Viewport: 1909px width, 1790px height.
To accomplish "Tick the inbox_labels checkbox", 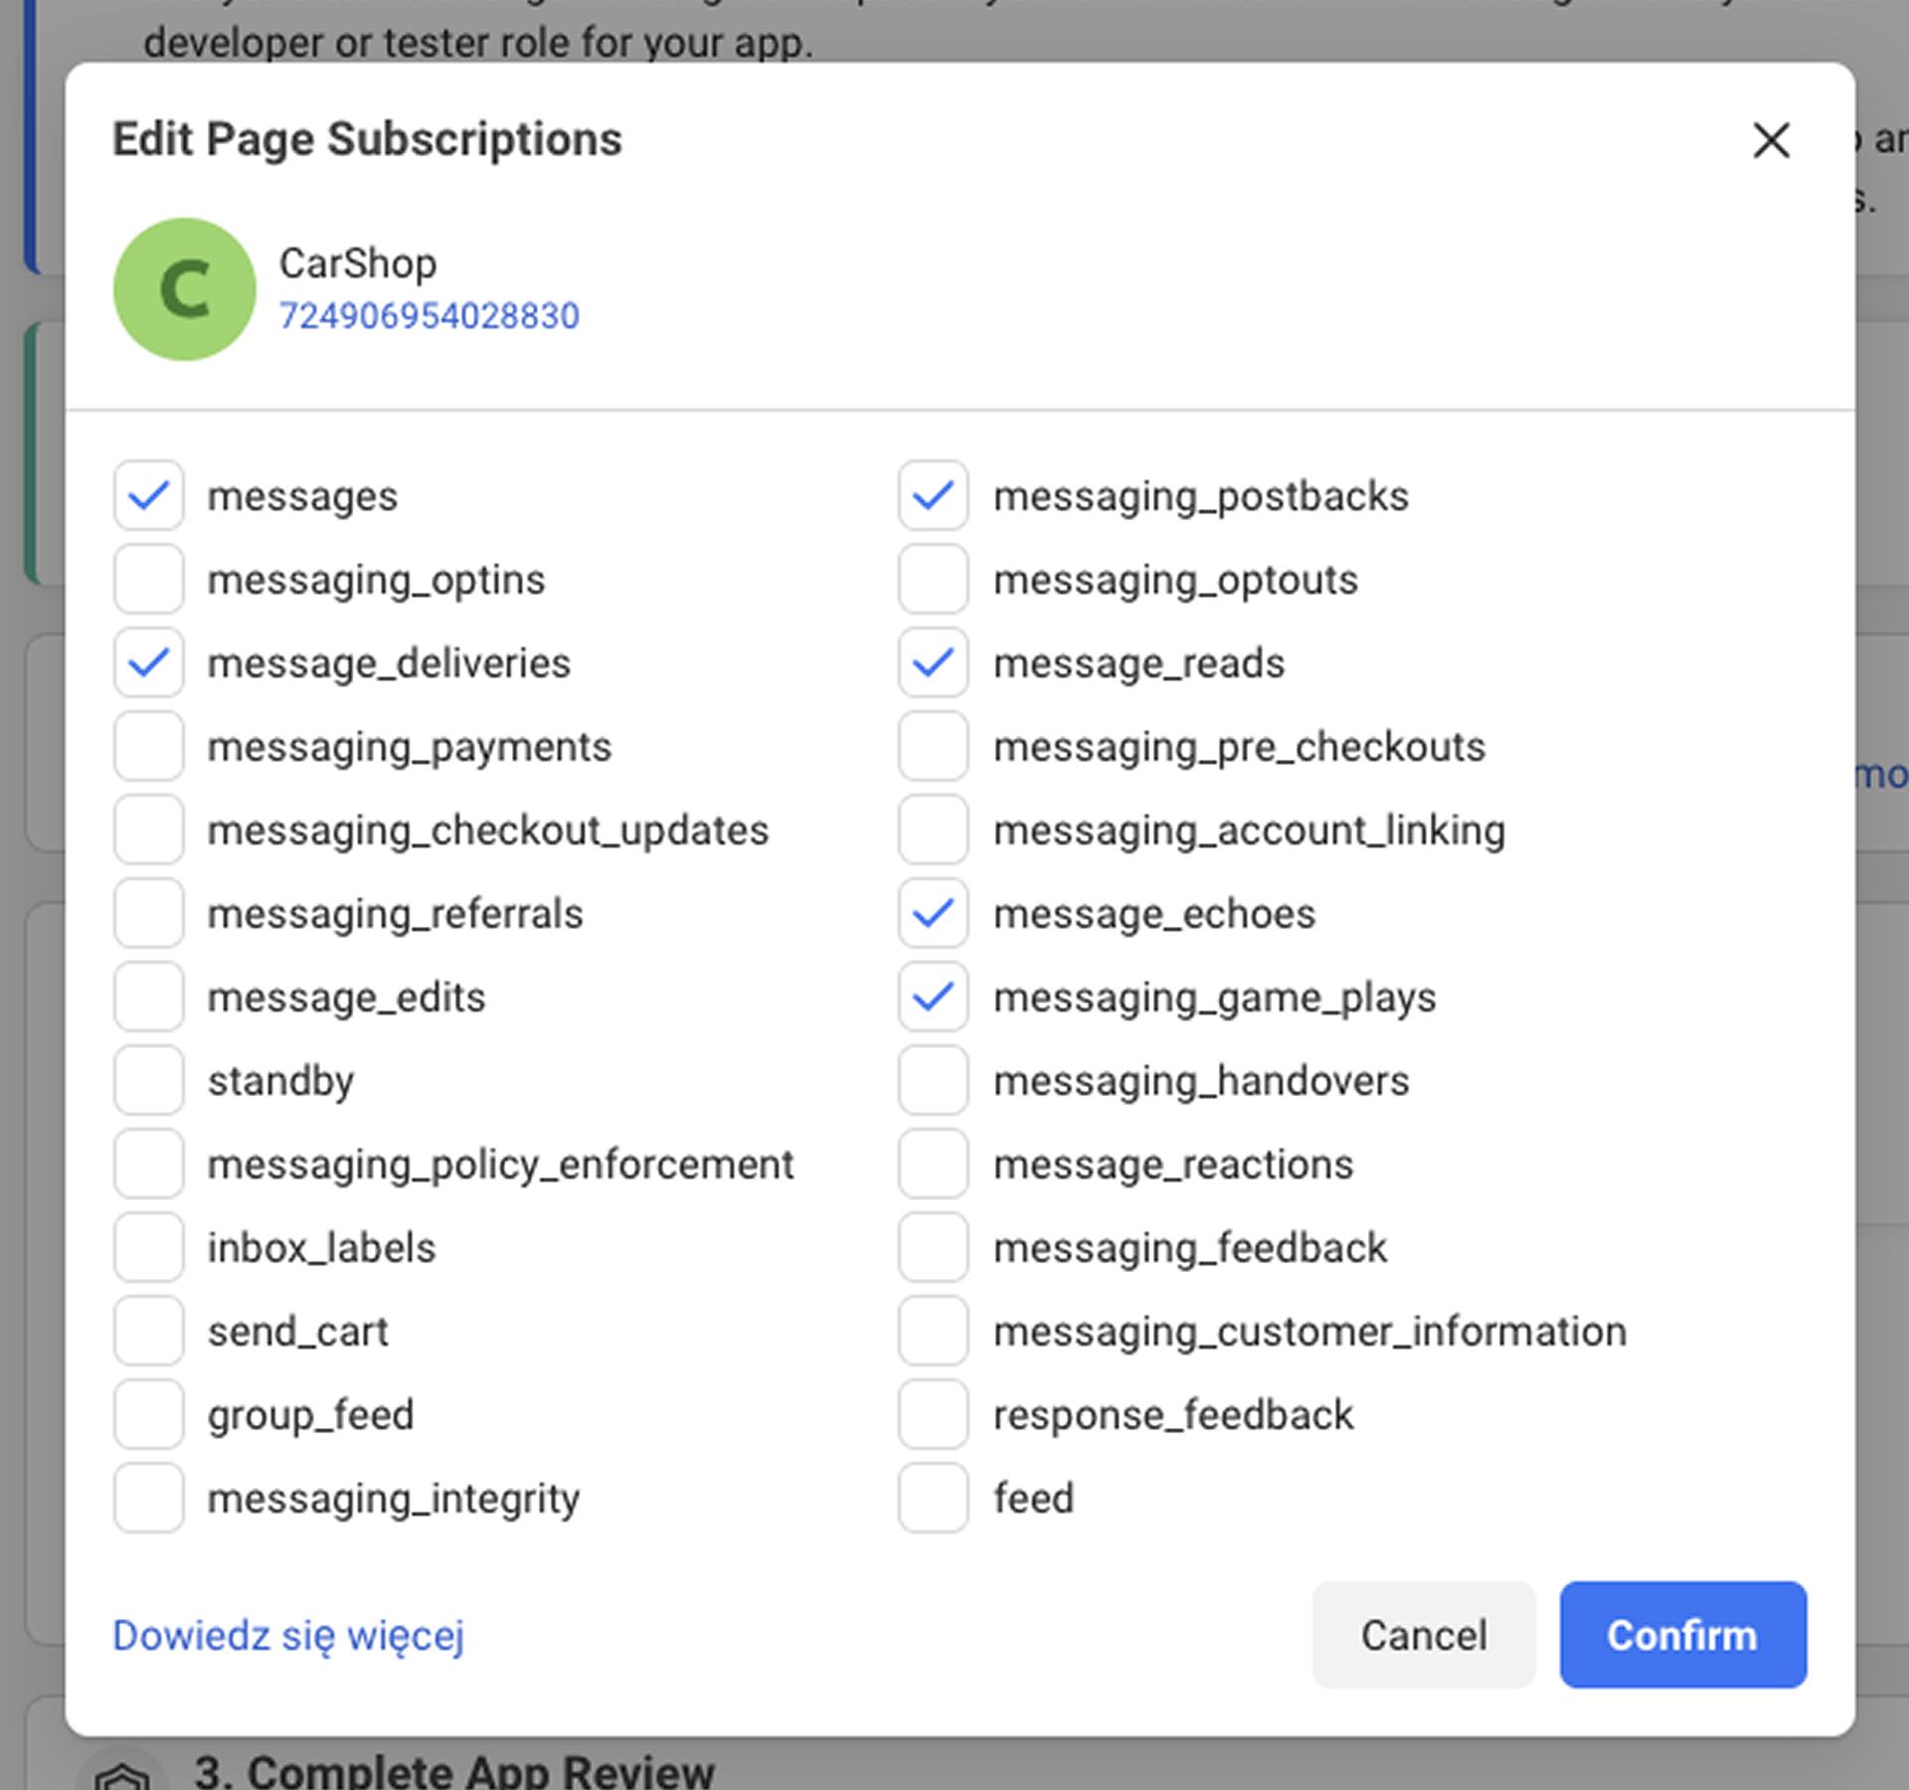I will point(148,1247).
